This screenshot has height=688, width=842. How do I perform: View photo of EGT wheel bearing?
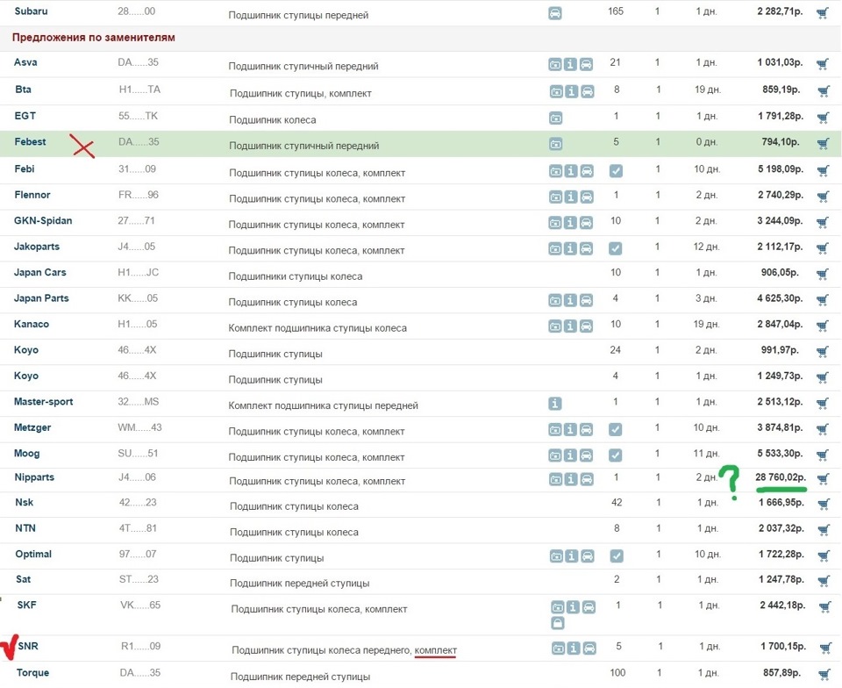(x=556, y=118)
